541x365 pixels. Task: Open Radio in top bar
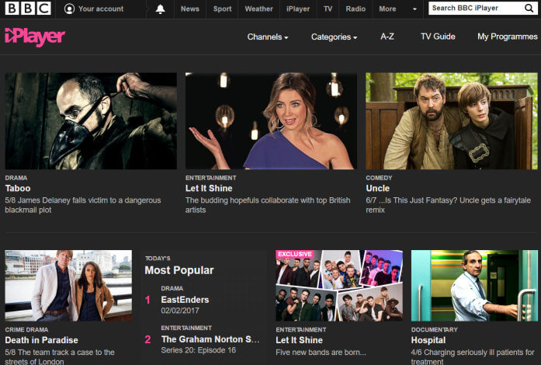(355, 9)
